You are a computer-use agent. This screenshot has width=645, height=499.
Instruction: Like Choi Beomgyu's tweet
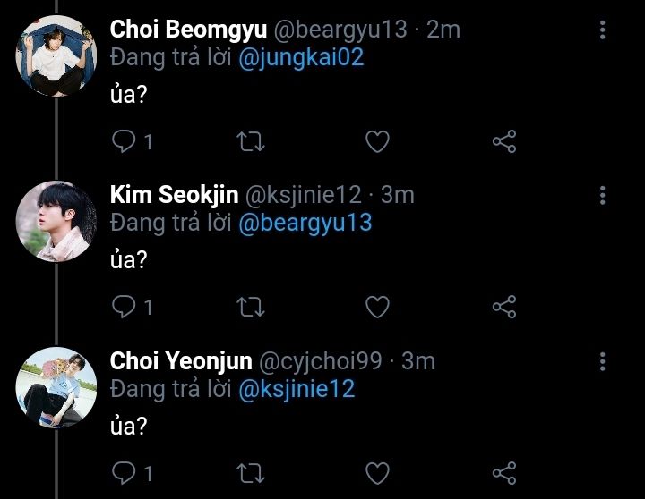pyautogui.click(x=378, y=141)
